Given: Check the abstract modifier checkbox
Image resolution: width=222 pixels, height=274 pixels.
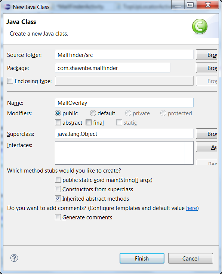Looking at the screenshot, I should point(58,122).
